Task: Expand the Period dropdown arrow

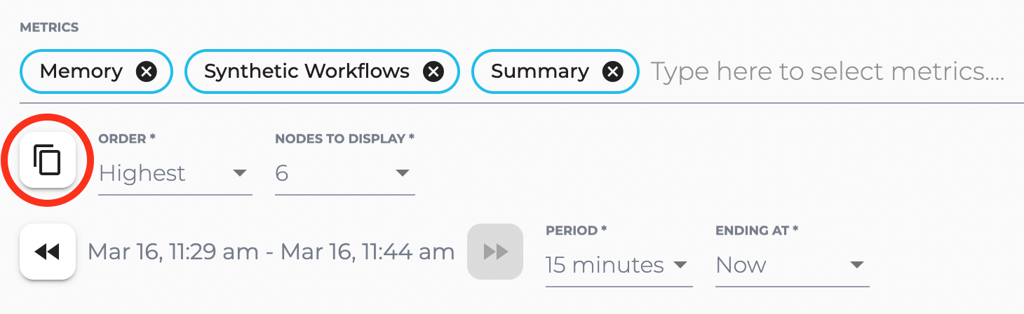Action: (679, 265)
